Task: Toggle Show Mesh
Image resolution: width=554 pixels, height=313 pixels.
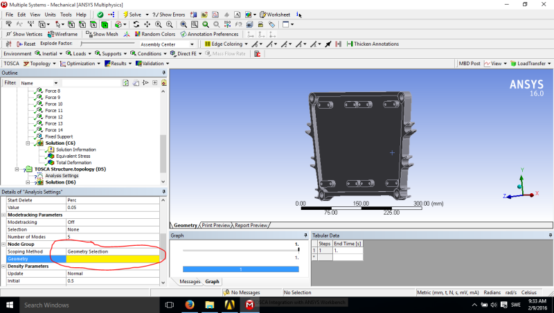Action: click(x=102, y=34)
